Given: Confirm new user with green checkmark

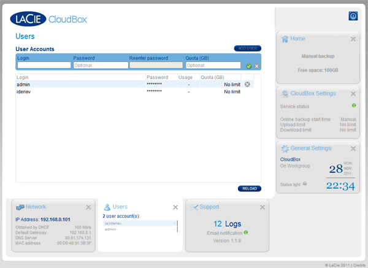Looking at the screenshot, I should [x=249, y=66].
